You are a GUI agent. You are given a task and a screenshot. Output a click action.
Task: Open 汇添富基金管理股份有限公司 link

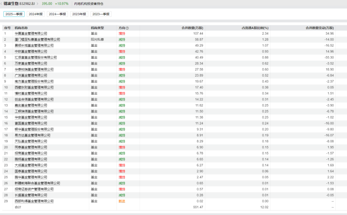36,57
